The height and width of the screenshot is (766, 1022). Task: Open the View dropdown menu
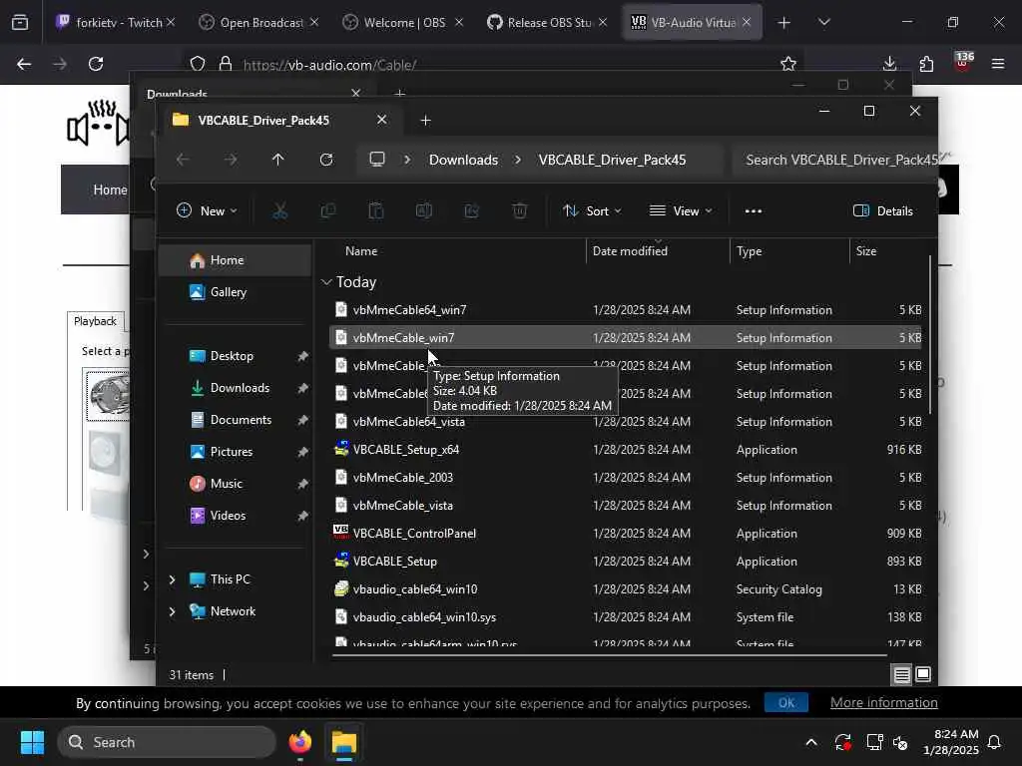681,210
